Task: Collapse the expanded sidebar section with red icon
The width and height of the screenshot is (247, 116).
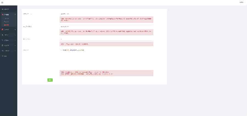Action: click(x=9, y=14)
